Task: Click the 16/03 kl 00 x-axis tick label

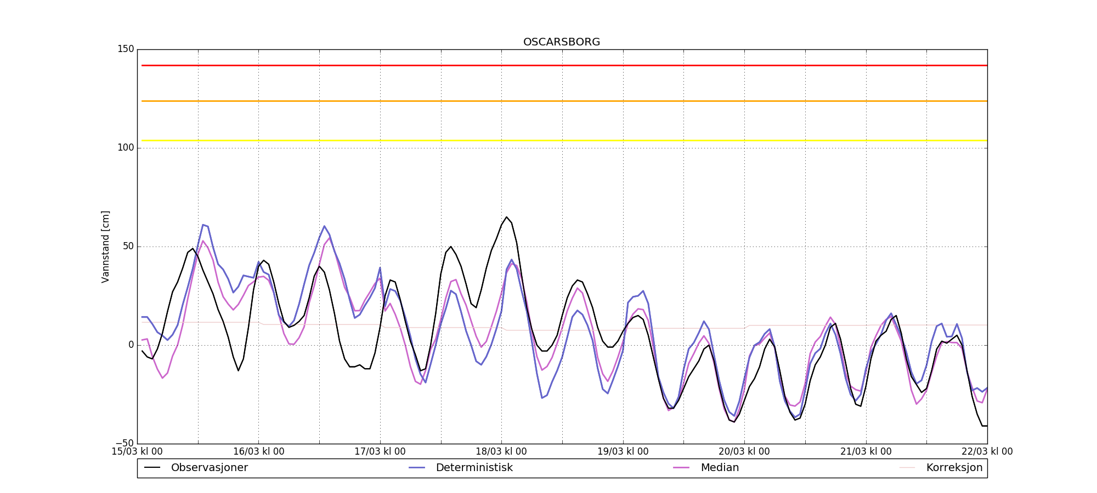Action: (x=259, y=452)
